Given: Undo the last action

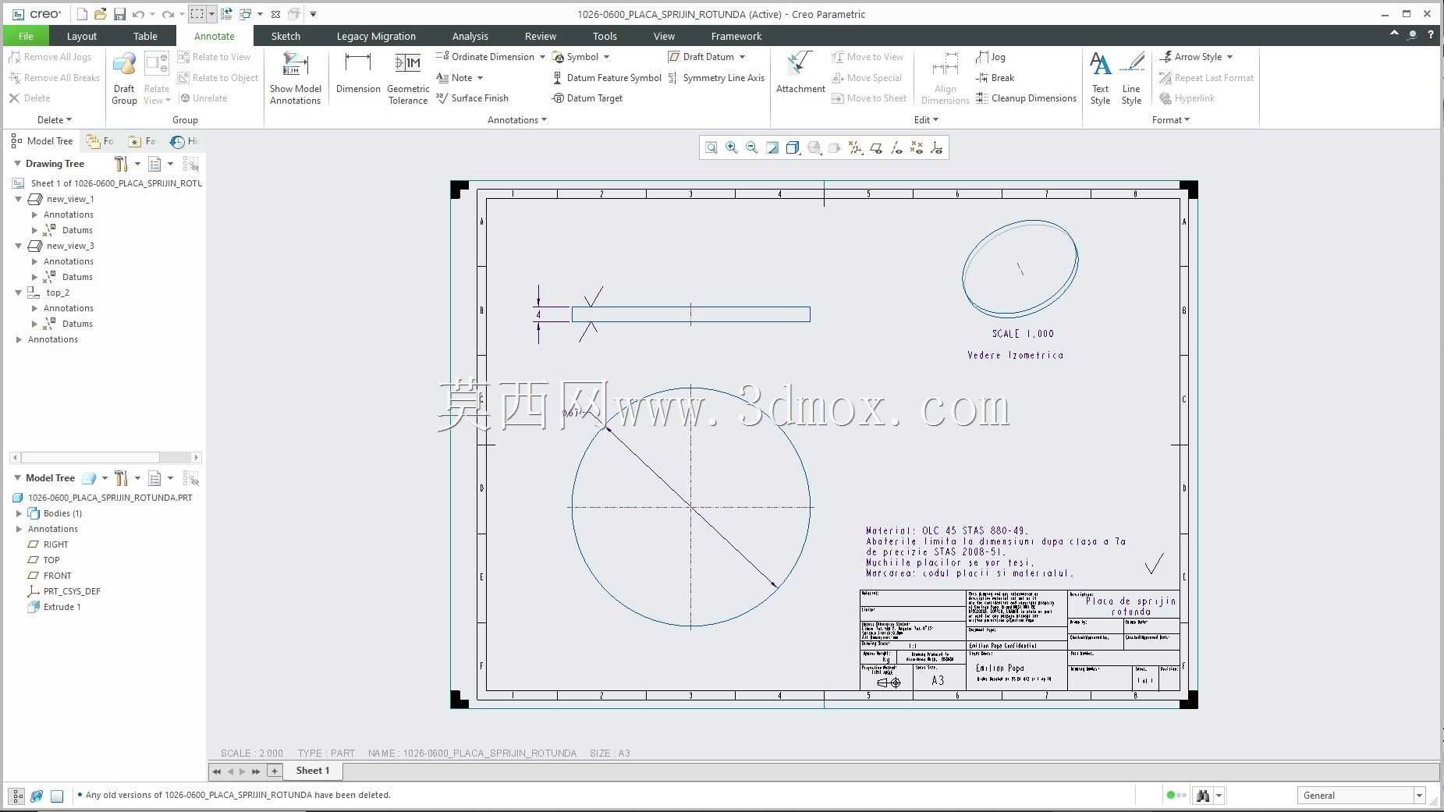Looking at the screenshot, I should [138, 14].
